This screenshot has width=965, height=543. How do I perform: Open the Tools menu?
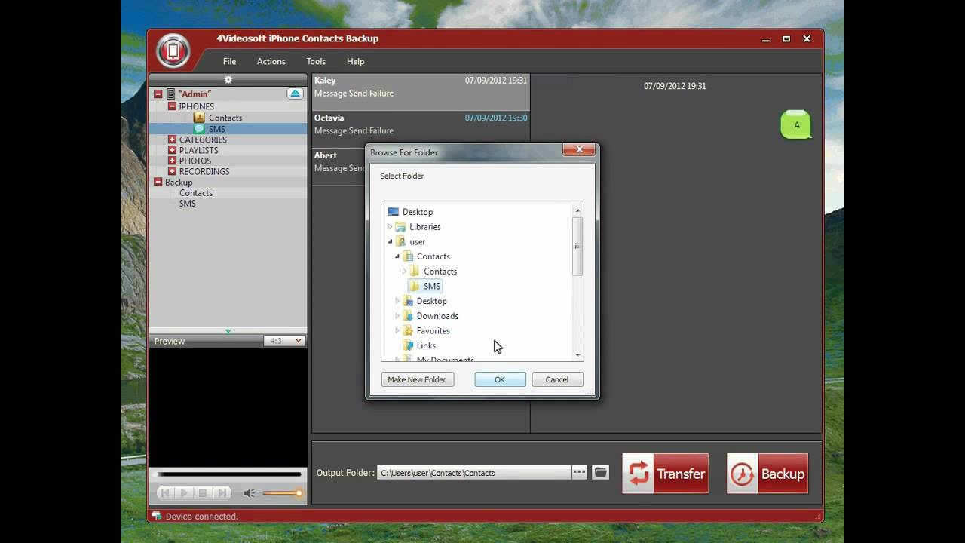pyautogui.click(x=316, y=61)
